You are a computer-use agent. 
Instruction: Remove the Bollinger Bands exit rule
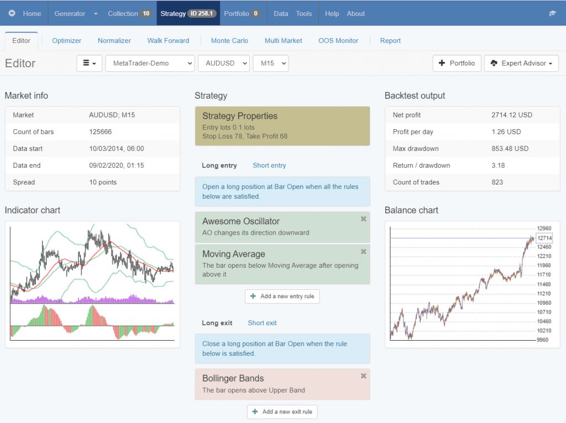363,376
